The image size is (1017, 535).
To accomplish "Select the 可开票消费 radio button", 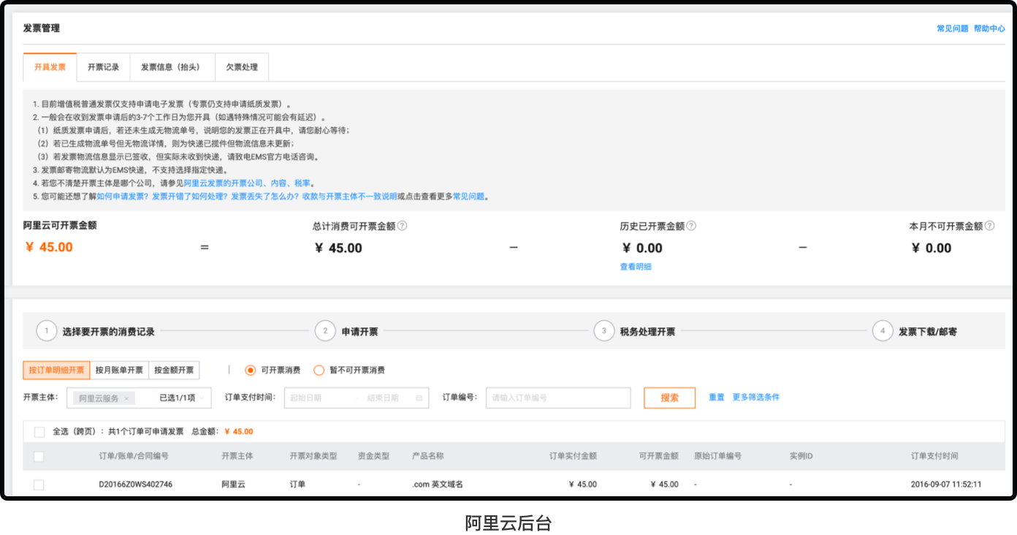I will pos(251,371).
